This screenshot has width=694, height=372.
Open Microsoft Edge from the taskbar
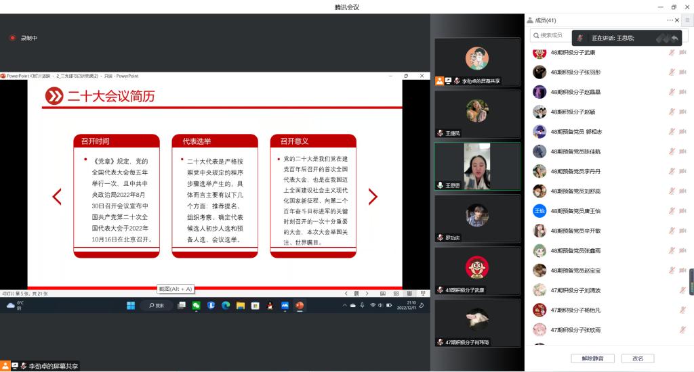pyautogui.click(x=226, y=306)
